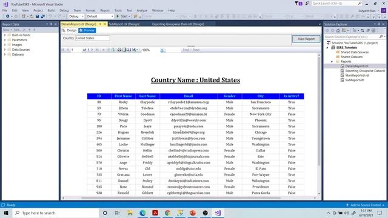Image resolution: width=388 pixels, height=218 pixels.
Task: Click the Export icon in the report viewer toolbar
Action: point(135,50)
